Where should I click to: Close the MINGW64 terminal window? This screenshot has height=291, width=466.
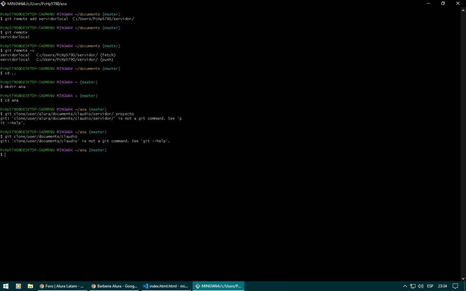(x=458, y=4)
